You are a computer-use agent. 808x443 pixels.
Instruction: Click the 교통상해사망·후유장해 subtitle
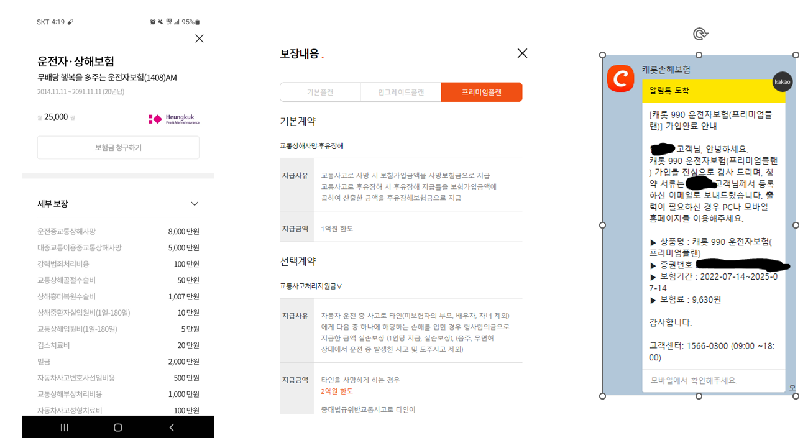tap(311, 146)
